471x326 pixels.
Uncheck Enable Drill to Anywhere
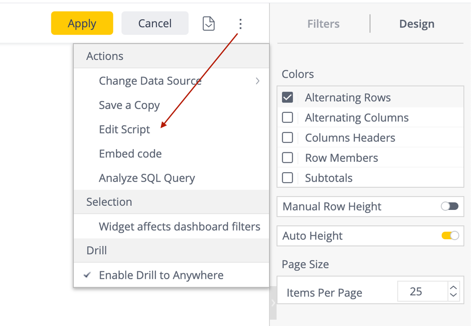click(161, 276)
